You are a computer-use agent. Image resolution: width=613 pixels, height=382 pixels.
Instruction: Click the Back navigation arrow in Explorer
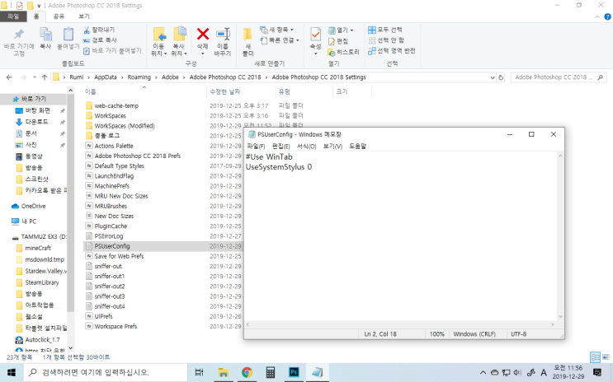click(9, 77)
